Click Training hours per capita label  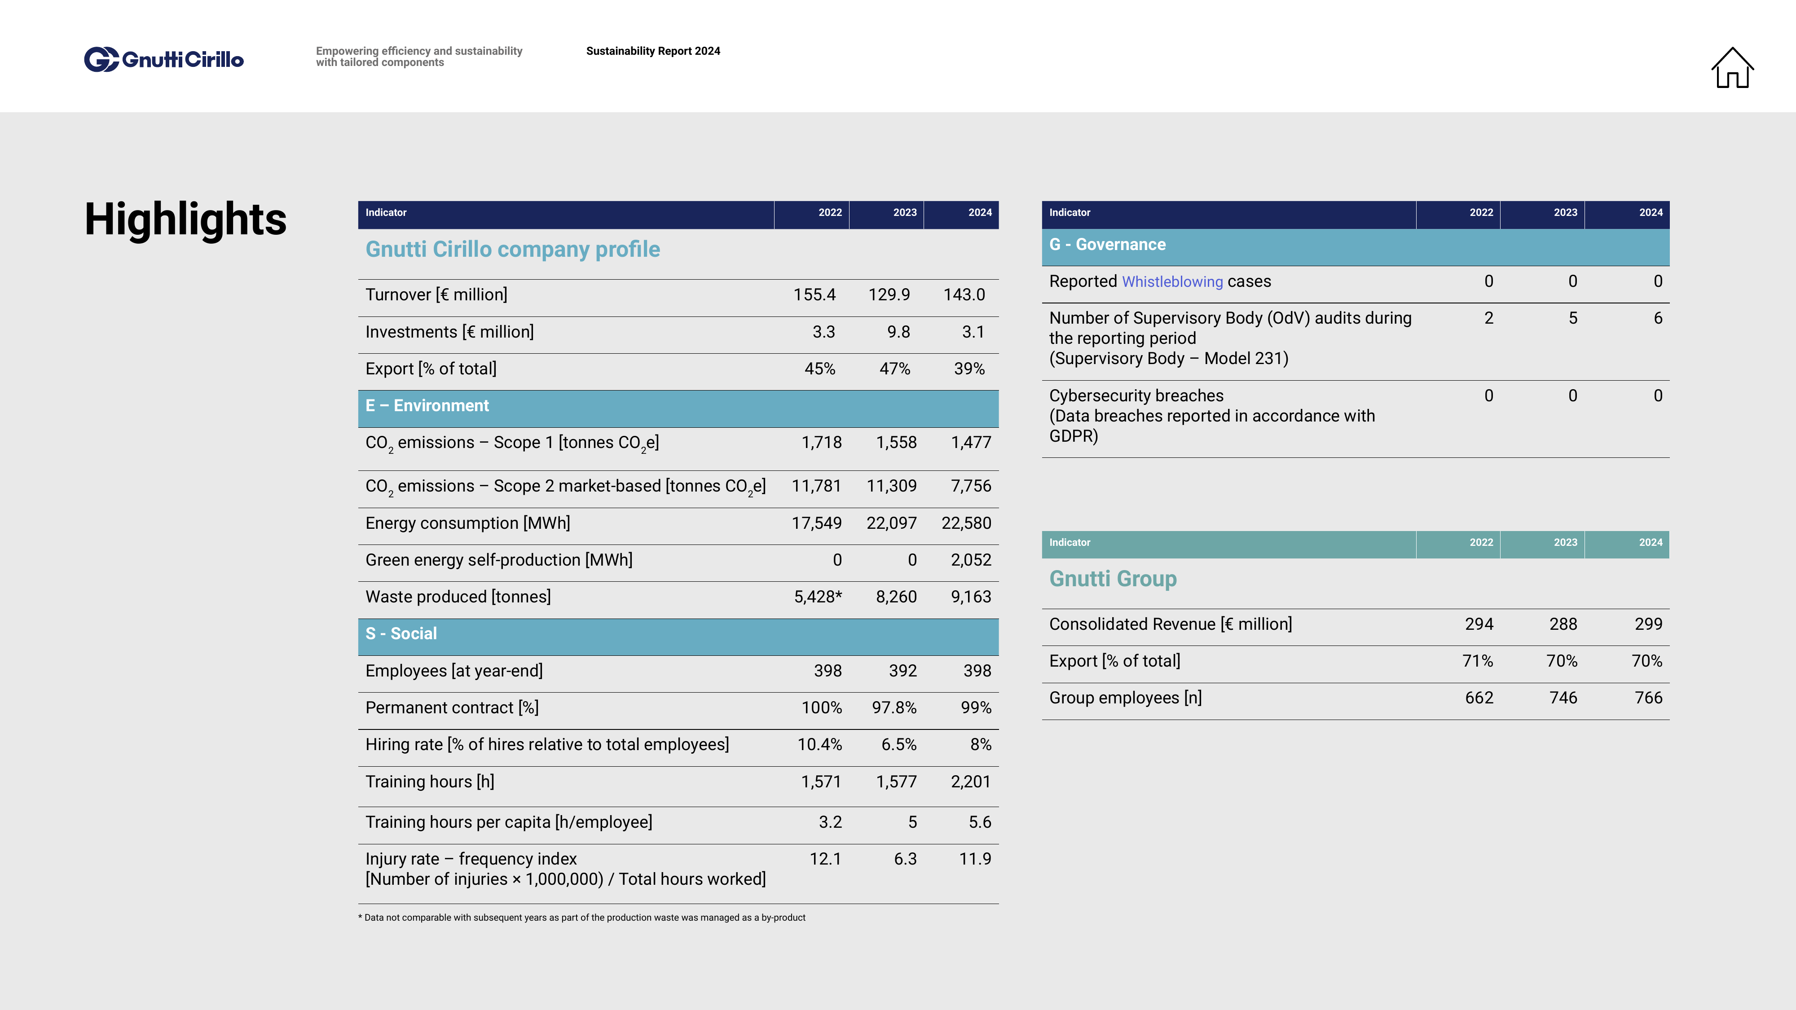pyautogui.click(x=509, y=822)
